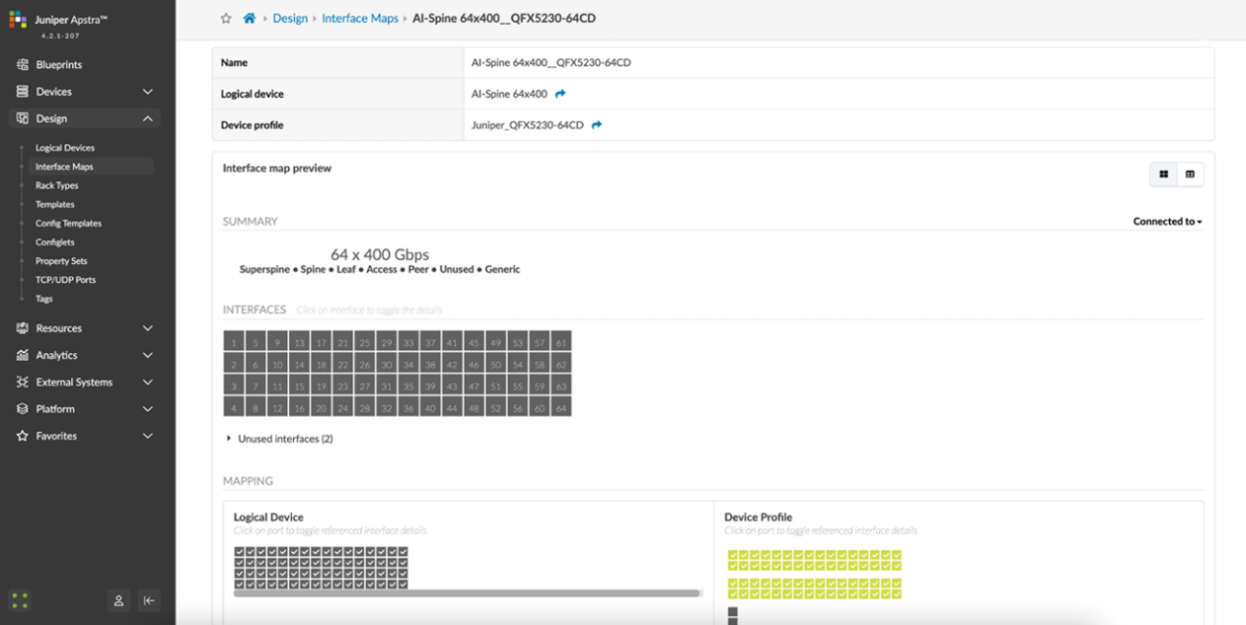Toggle details for interface 1

click(x=234, y=342)
